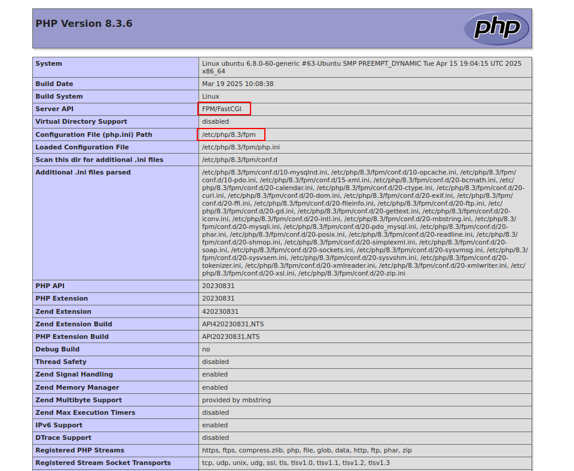
Task: Select the Build Date value Mar 19 2025
Action: (237, 84)
